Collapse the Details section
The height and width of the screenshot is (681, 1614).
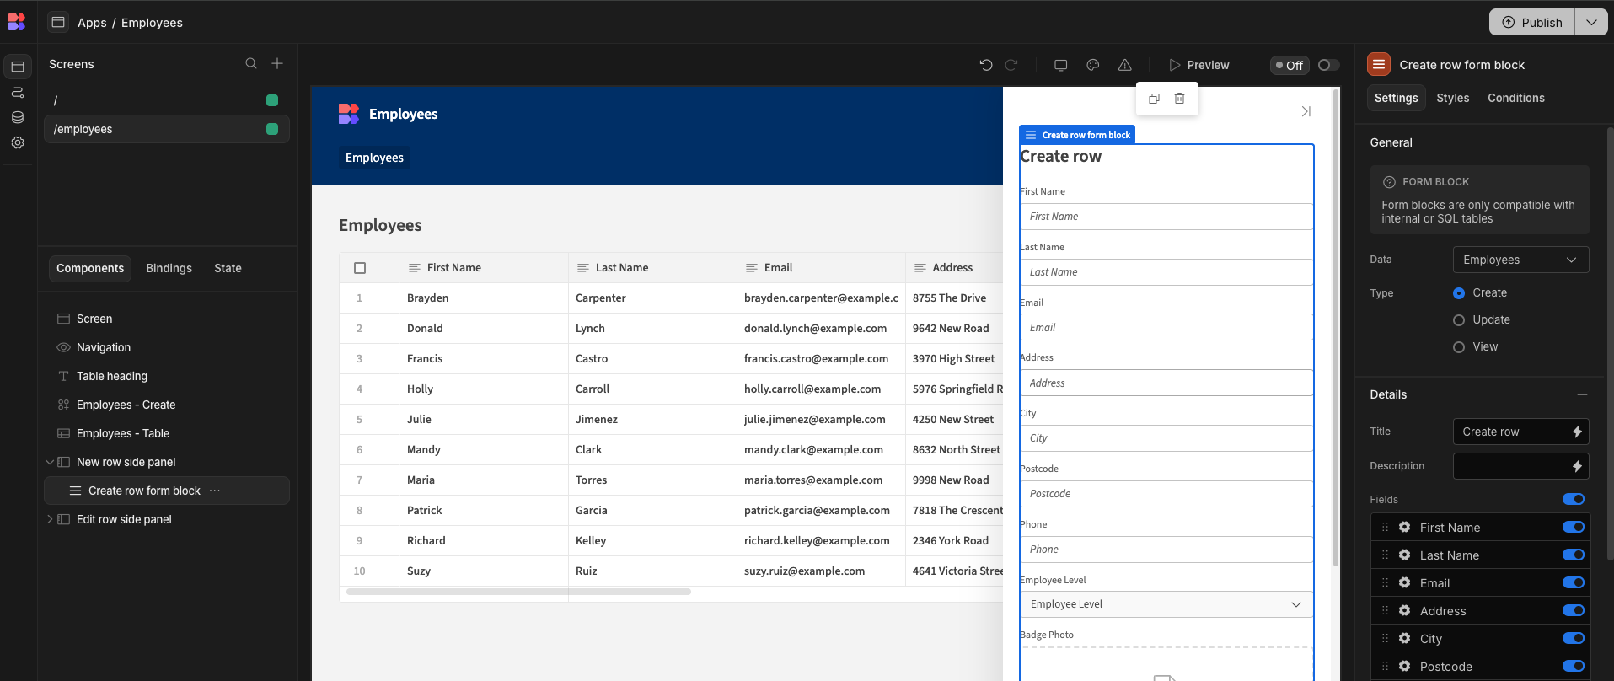[x=1582, y=394]
